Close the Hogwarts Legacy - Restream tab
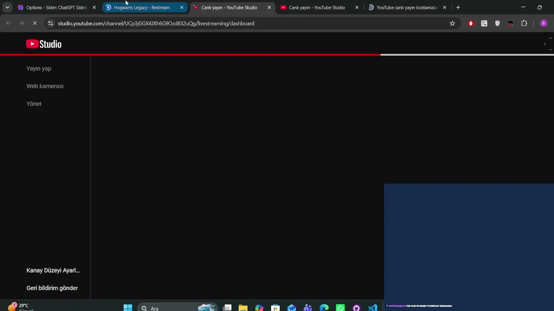Image resolution: width=554 pixels, height=311 pixels. (x=182, y=7)
